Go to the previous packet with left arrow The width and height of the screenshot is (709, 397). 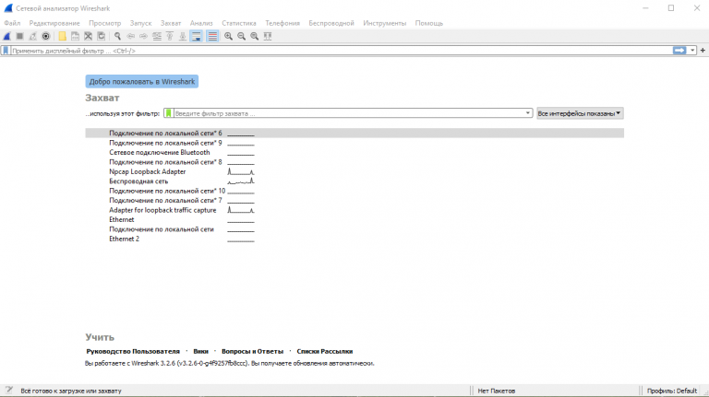tap(131, 36)
